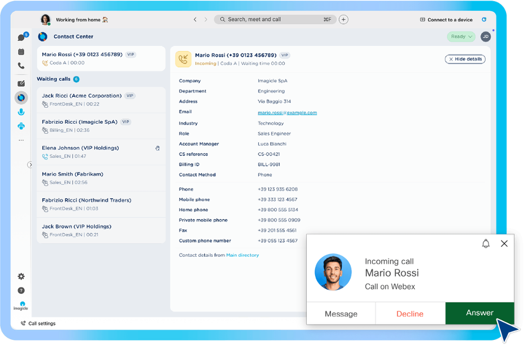Go forward with the right arrow

(x=206, y=20)
